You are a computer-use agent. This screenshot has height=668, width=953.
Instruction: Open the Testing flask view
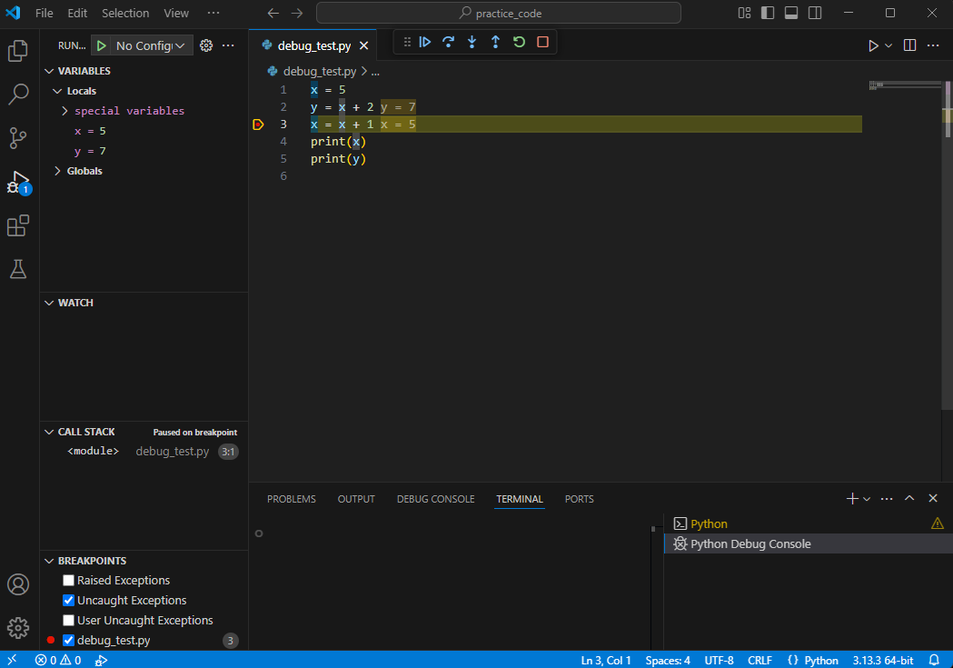18,269
